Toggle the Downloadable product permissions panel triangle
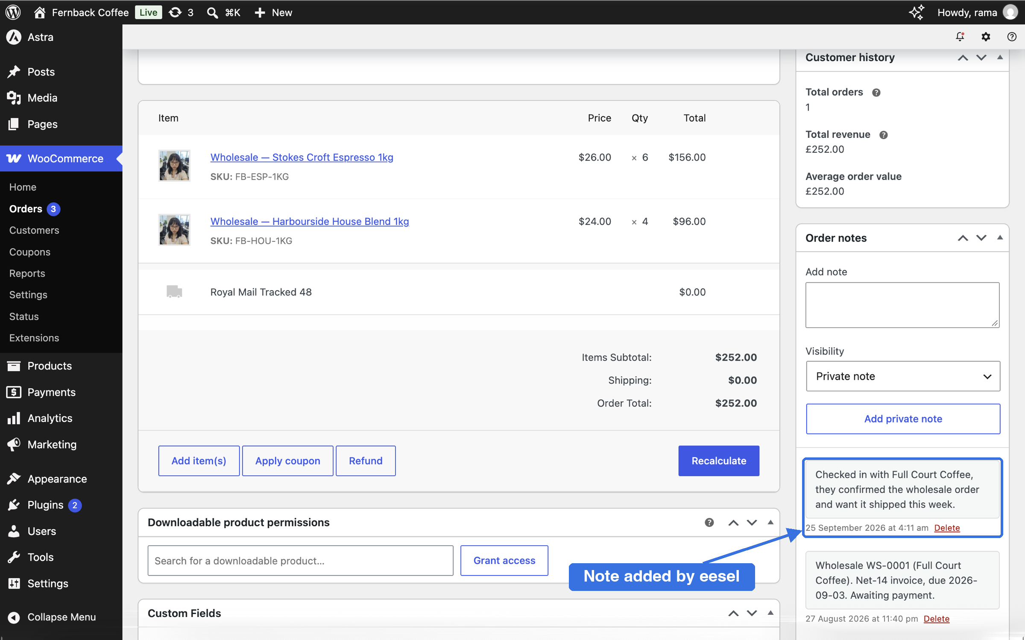Screen dimensions: 1025x640 point(770,522)
